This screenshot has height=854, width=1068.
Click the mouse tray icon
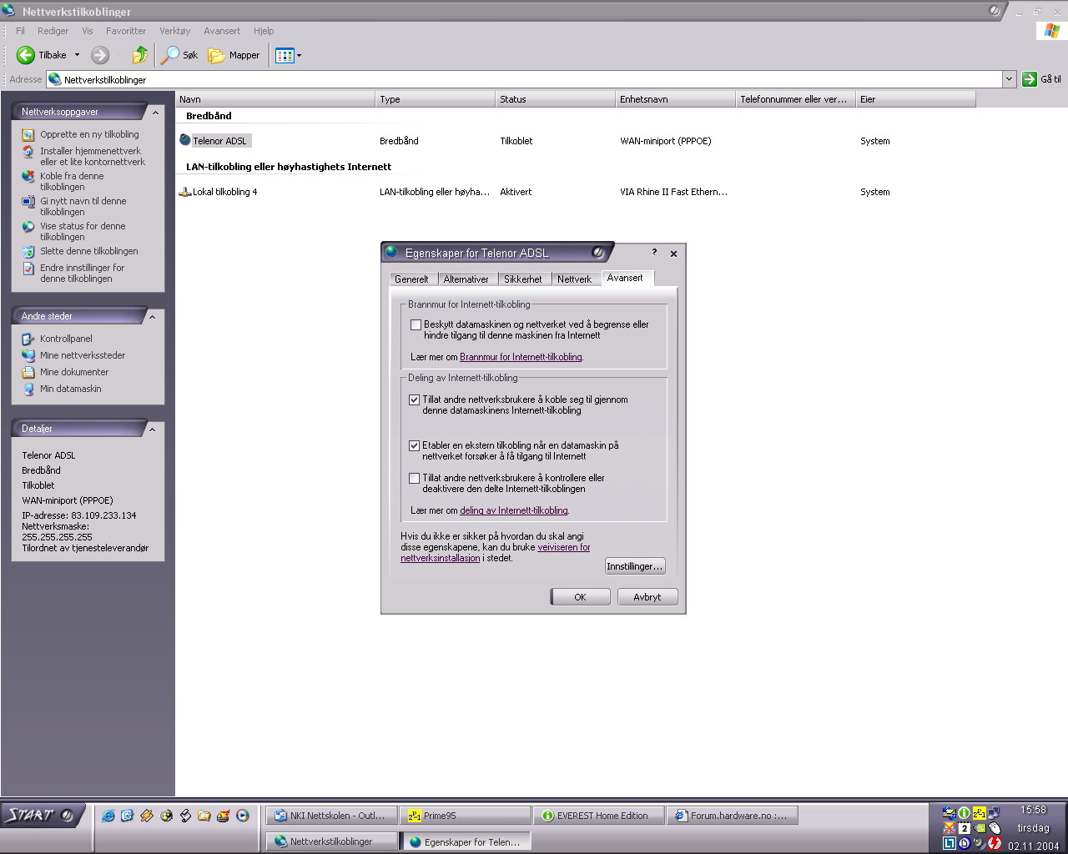pyautogui.click(x=995, y=828)
